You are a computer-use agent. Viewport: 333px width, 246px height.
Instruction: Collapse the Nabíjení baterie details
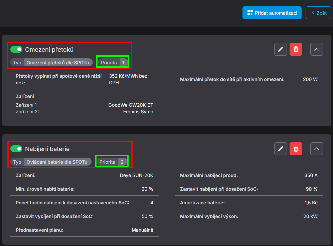tap(317, 149)
